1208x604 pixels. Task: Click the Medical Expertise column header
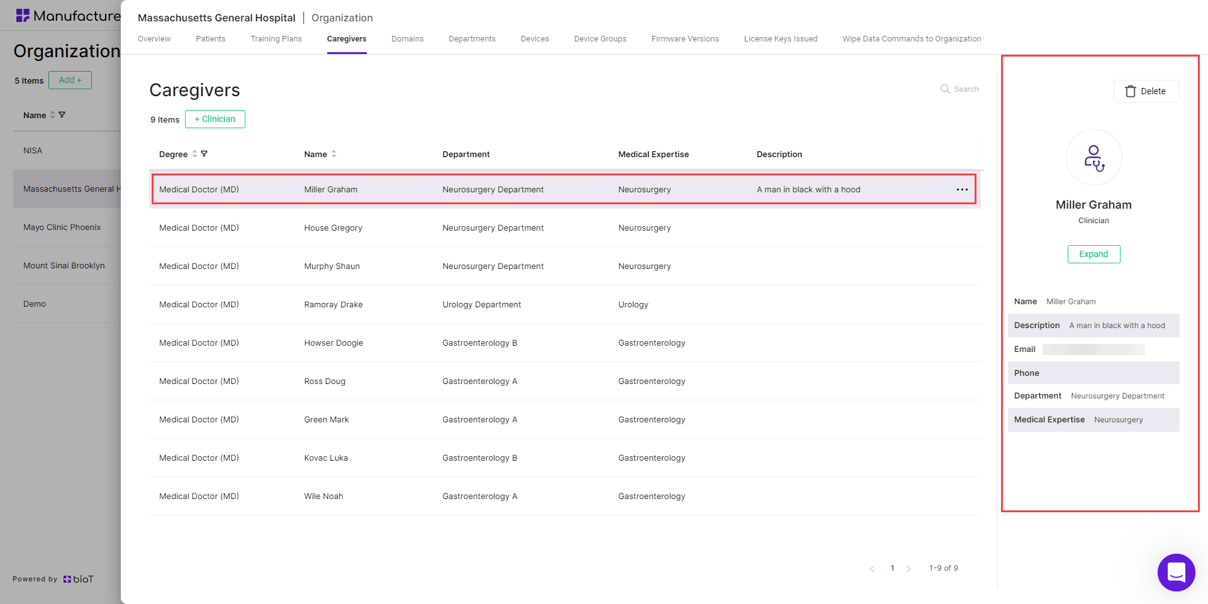[x=654, y=155]
